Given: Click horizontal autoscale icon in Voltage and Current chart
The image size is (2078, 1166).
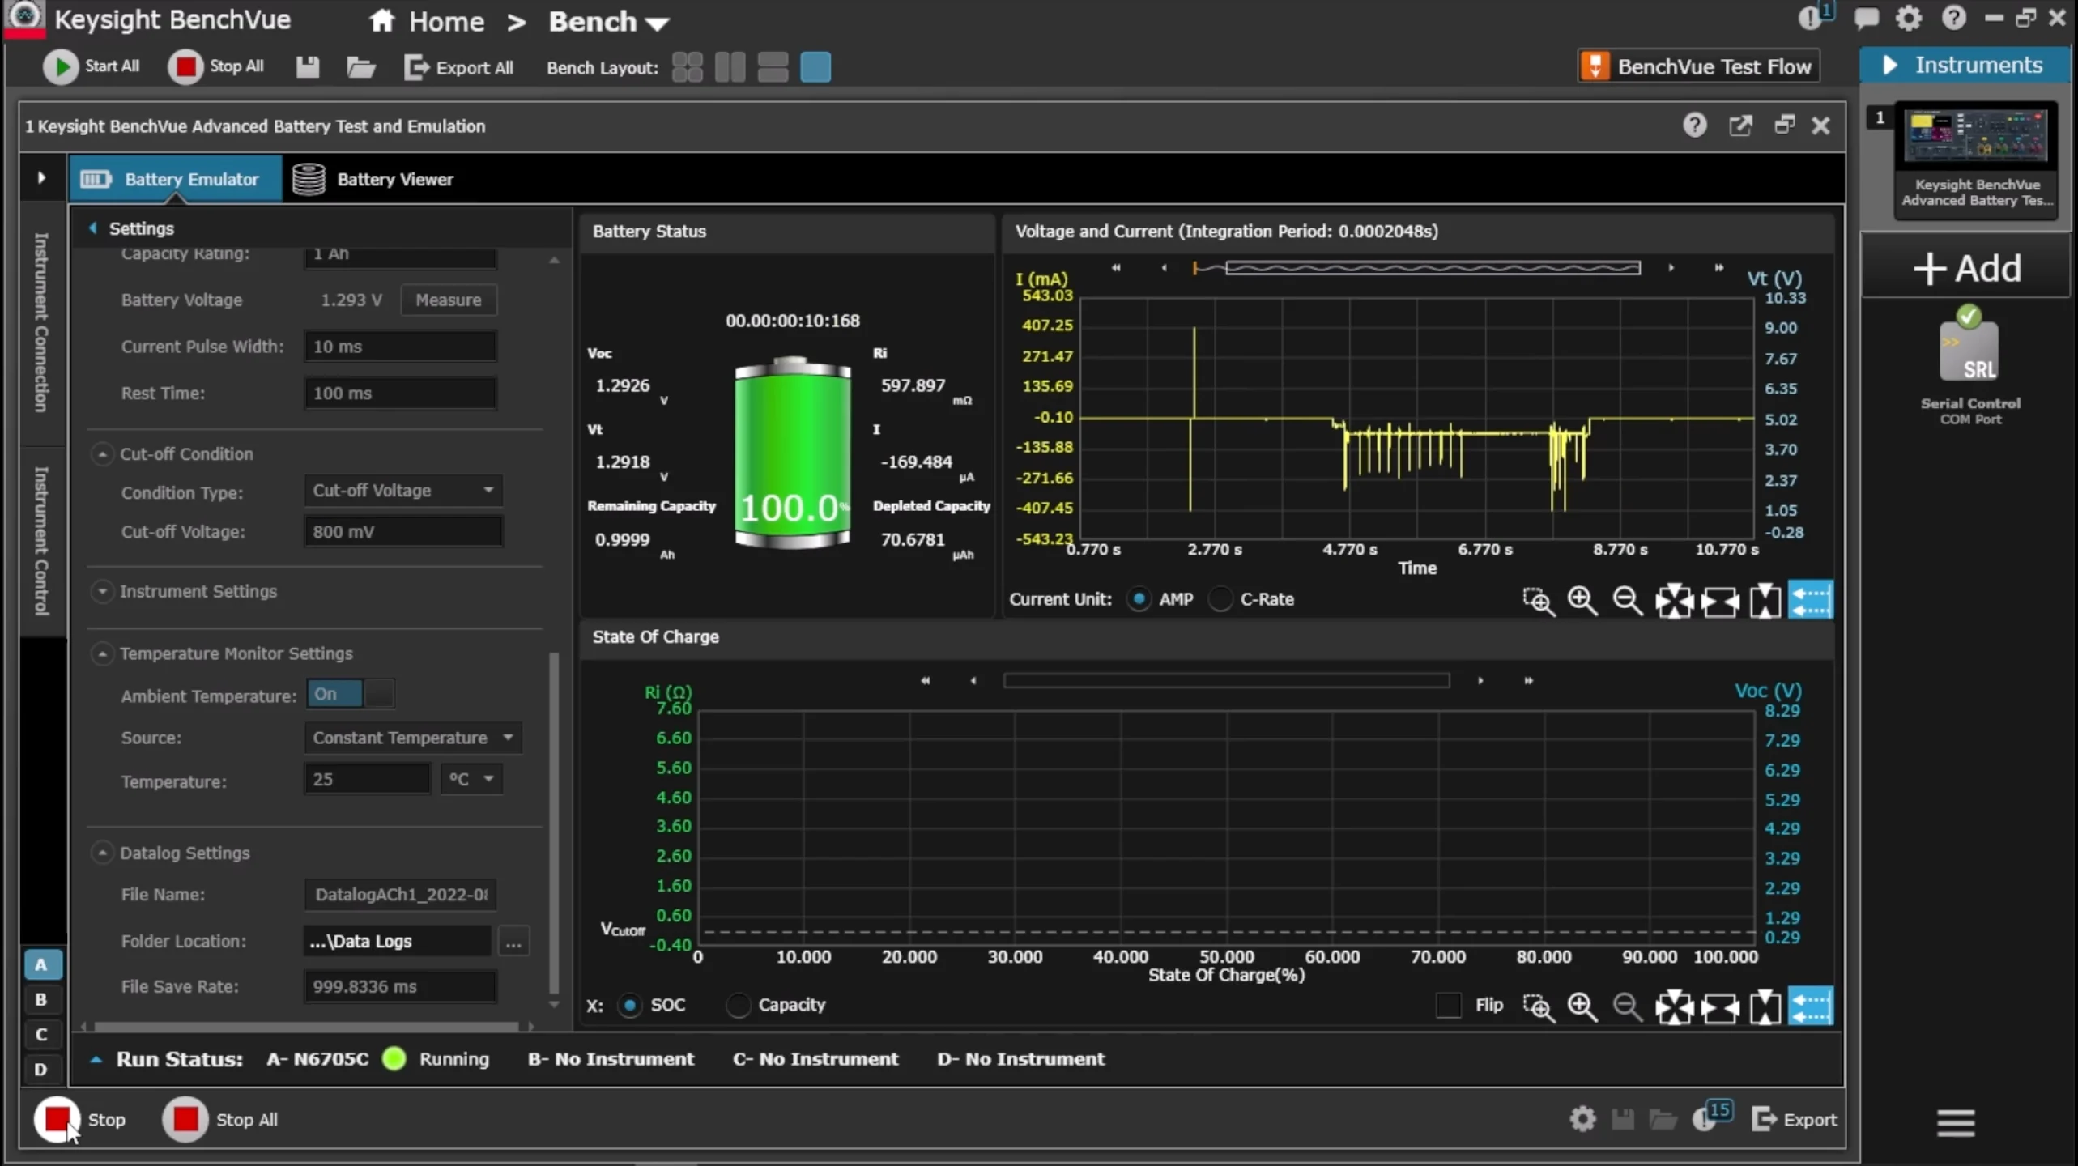Looking at the screenshot, I should 1719,601.
